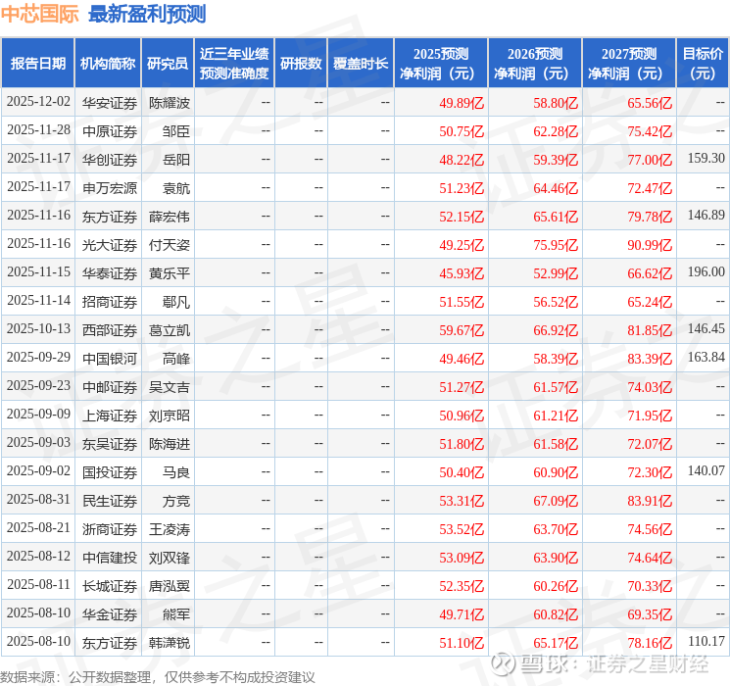730x686 pixels.
Task: Select institution cell 华泰证券
Action: [110, 273]
